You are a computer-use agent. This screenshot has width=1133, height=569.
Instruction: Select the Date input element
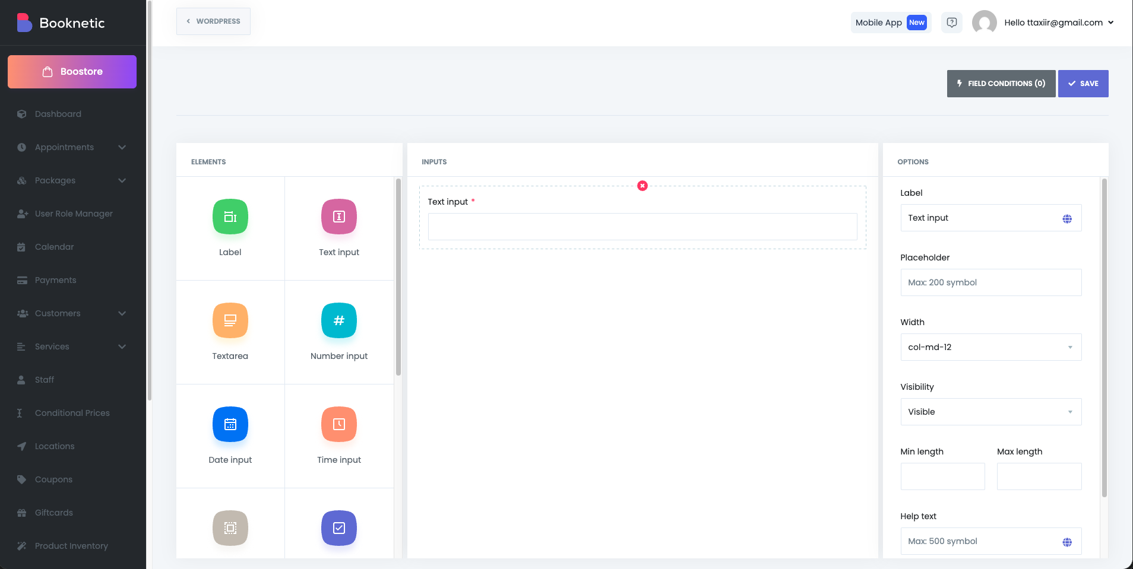(x=230, y=425)
